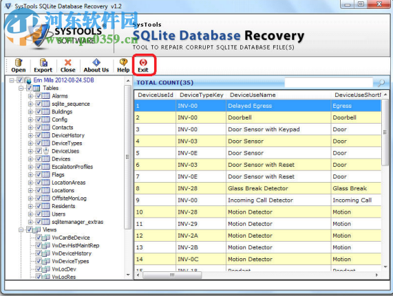Click the Flags table icon
This screenshot has width=393, height=296.
click(45, 174)
